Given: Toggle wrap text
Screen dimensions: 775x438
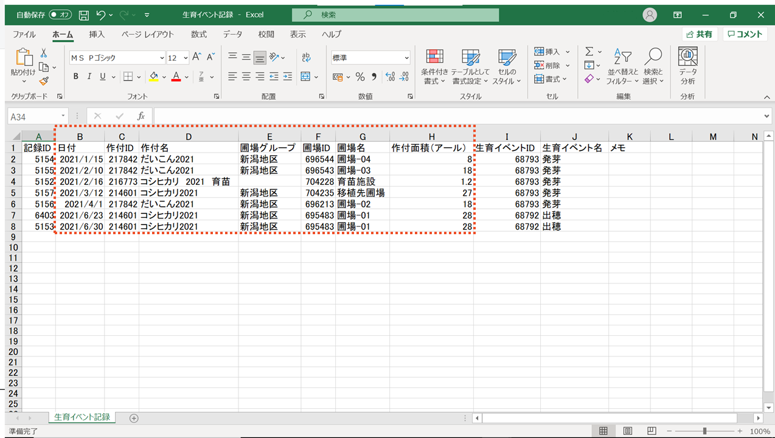Looking at the screenshot, I should pyautogui.click(x=306, y=57).
